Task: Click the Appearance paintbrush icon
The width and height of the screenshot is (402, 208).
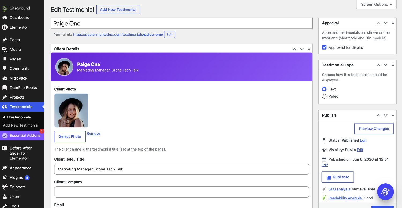Action: pos(5,168)
